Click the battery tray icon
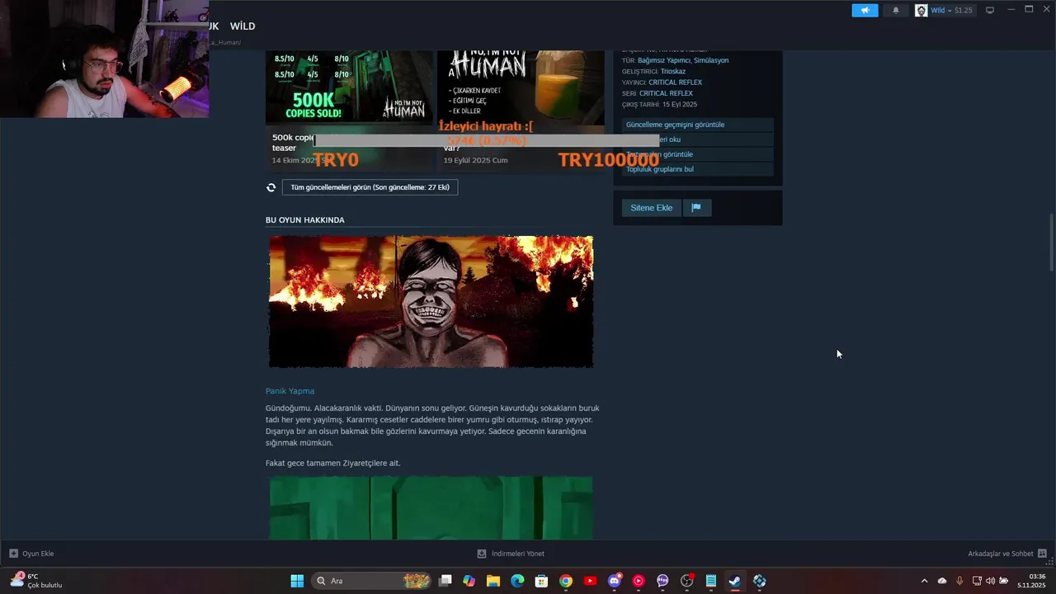This screenshot has width=1056, height=594. click(1004, 581)
